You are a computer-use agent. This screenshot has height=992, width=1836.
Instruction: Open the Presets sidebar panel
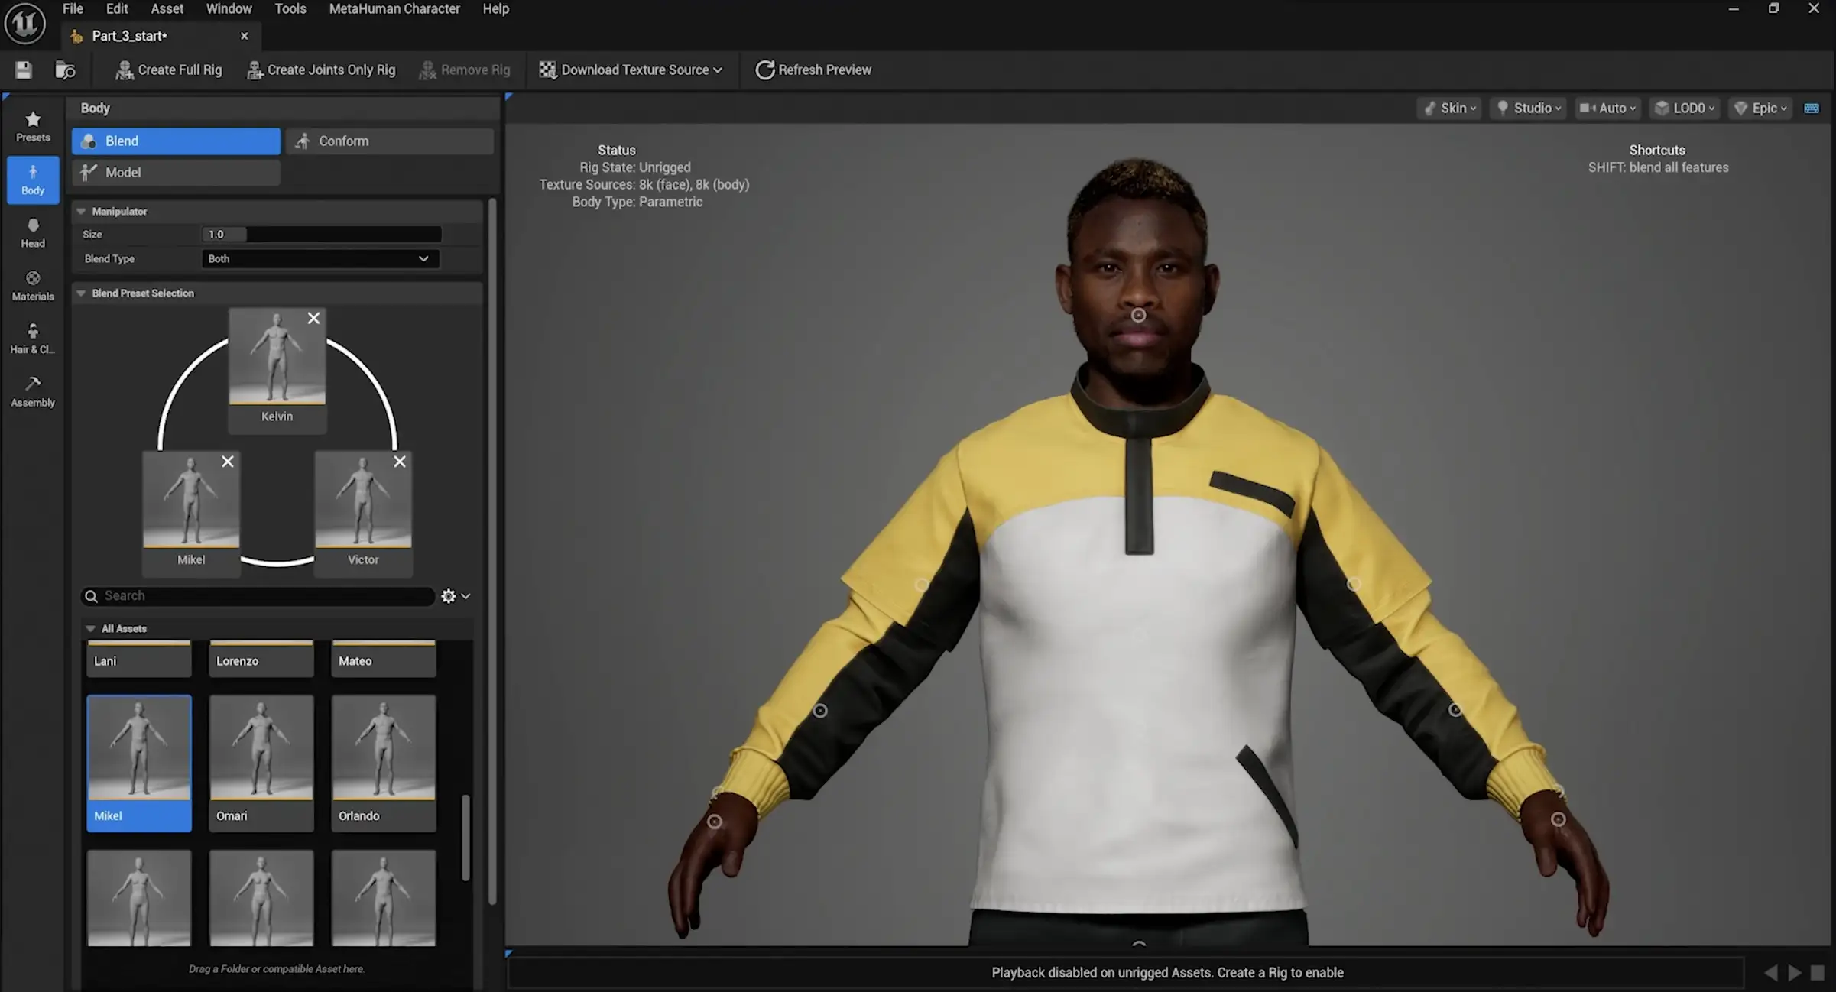point(33,126)
